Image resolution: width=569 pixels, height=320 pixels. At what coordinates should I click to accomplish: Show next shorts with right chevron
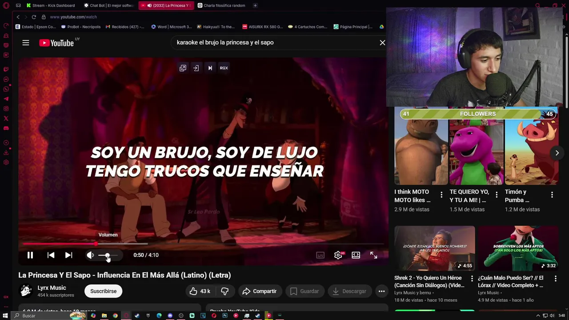click(557, 153)
